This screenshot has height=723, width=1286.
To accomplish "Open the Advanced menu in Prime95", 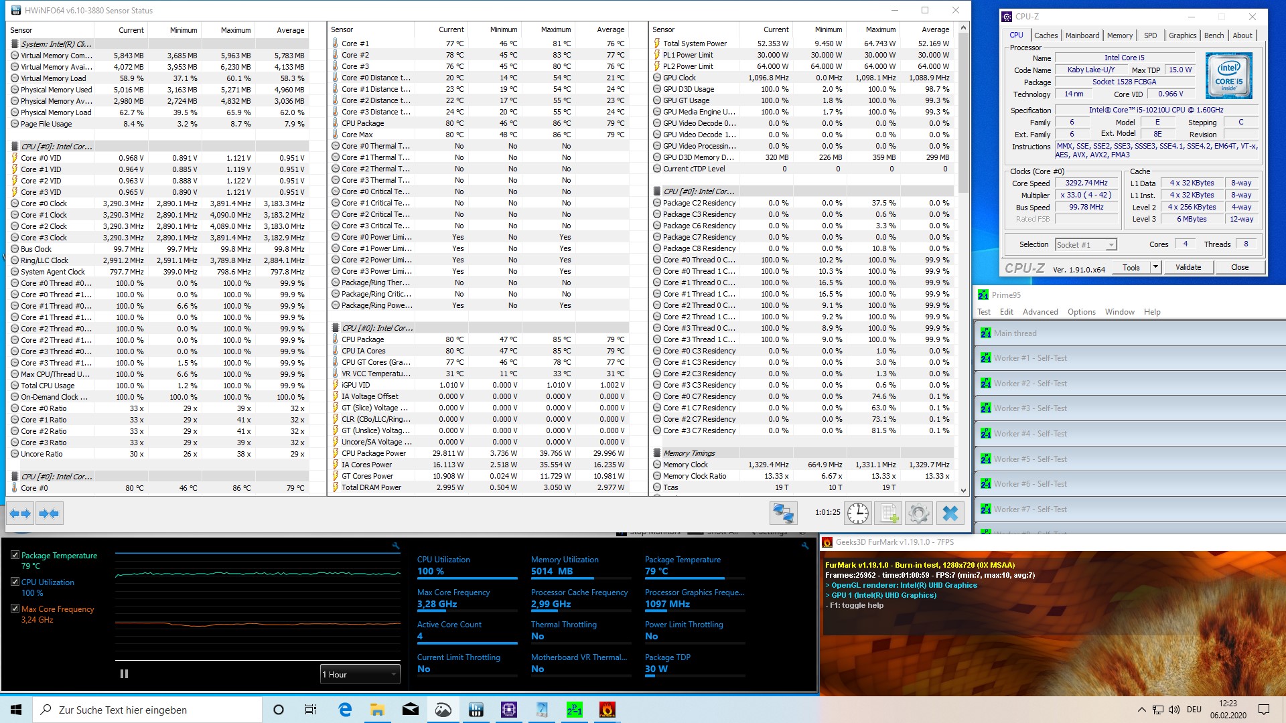I will pos(1040,312).
